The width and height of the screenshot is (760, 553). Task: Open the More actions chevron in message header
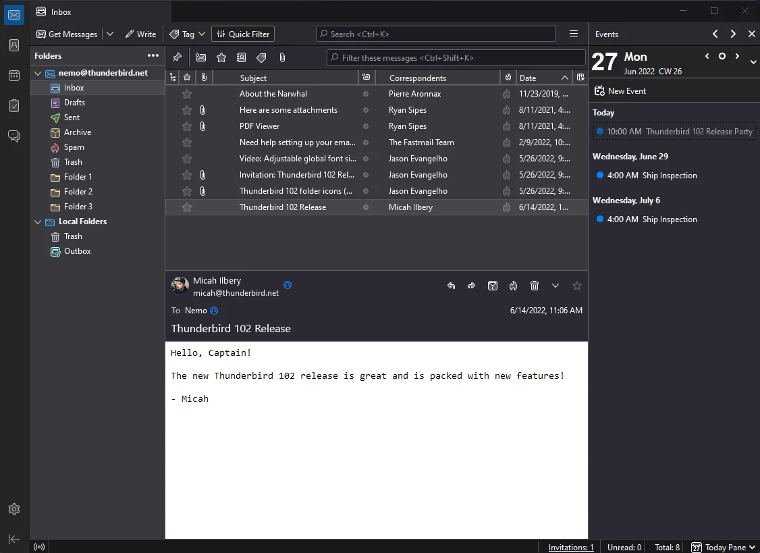pyautogui.click(x=555, y=286)
